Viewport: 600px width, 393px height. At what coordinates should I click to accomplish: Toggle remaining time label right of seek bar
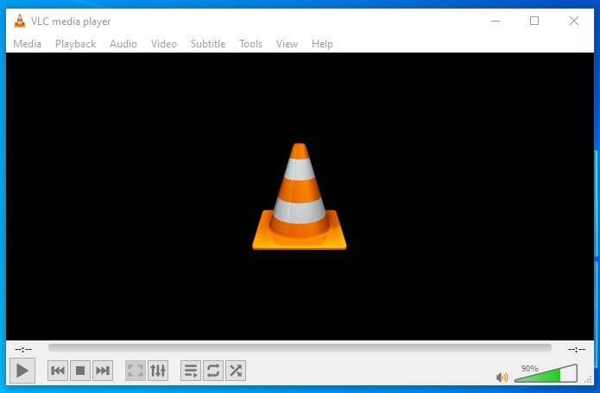point(577,349)
